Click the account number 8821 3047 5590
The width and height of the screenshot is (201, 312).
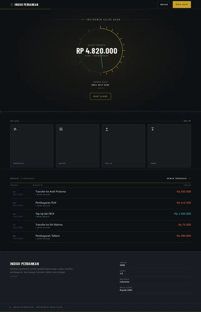[100, 85]
